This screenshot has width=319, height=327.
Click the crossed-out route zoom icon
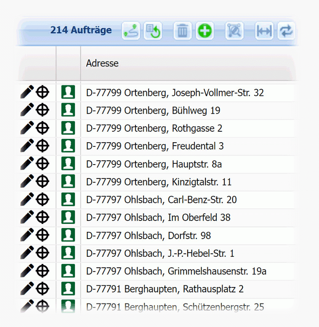coord(234,31)
